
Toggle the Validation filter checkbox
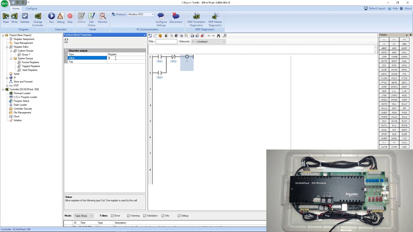[x=145, y=216]
